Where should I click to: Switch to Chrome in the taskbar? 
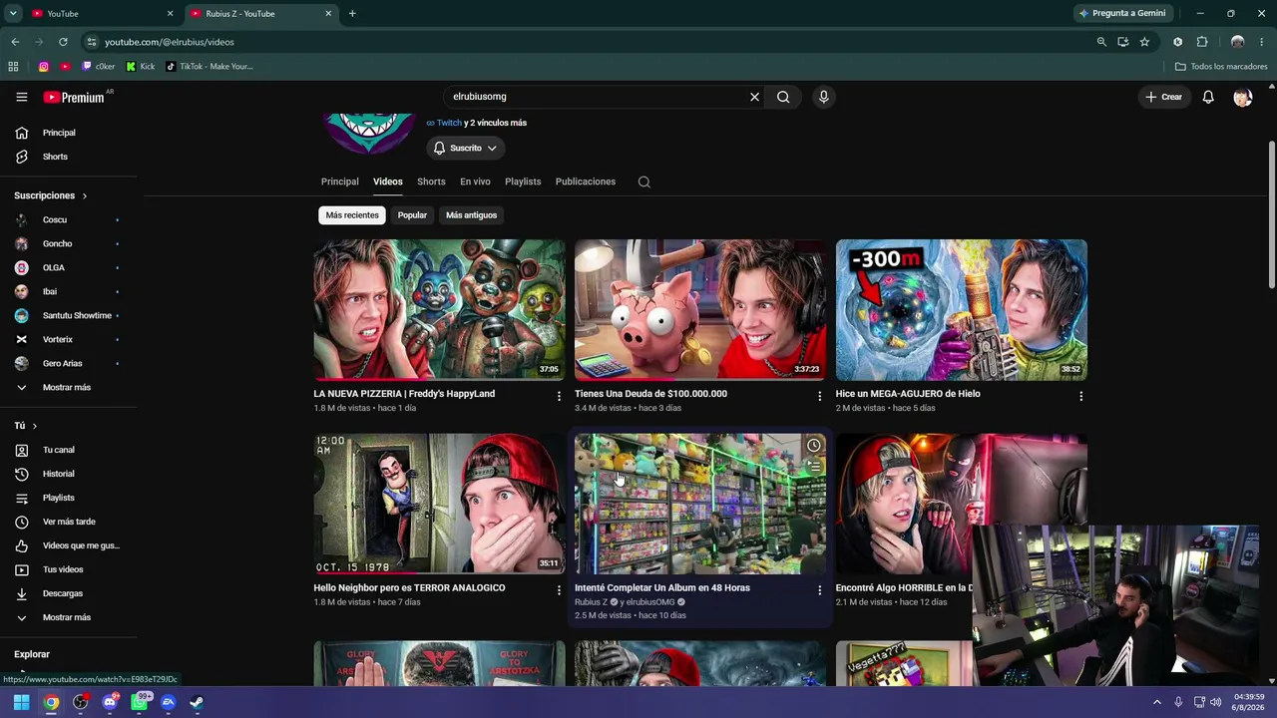[x=51, y=702]
